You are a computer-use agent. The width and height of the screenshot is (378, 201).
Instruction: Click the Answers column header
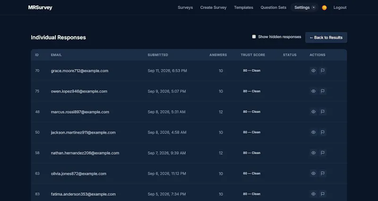coord(218,55)
